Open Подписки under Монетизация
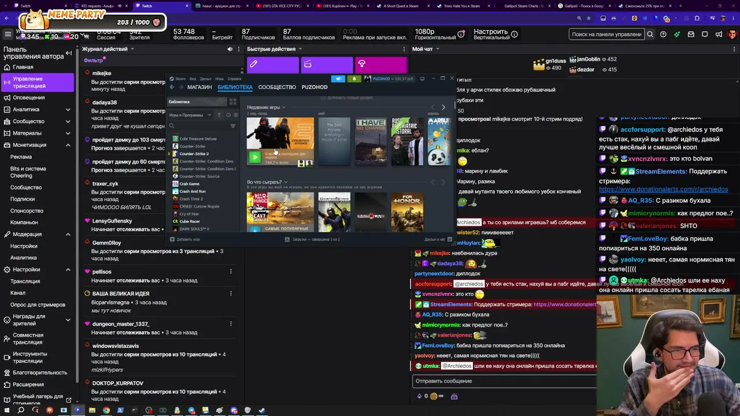Screen dimensions: 740x416 coord(23,199)
